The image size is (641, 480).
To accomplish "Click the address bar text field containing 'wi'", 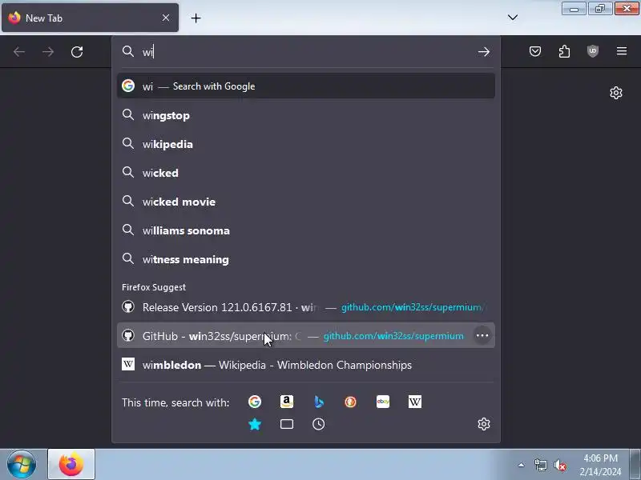I will (307, 52).
